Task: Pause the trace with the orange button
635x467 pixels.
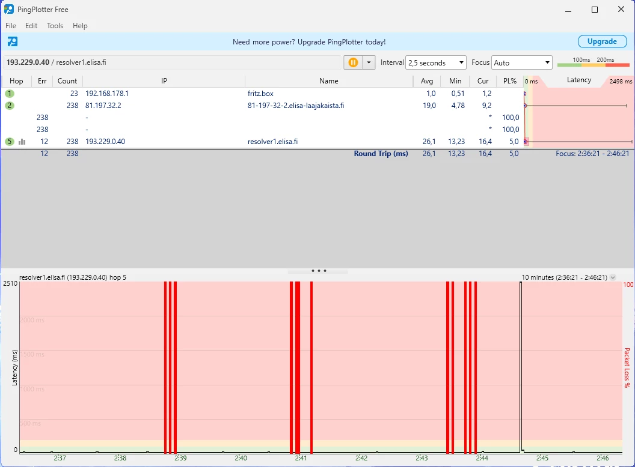Action: (x=353, y=62)
